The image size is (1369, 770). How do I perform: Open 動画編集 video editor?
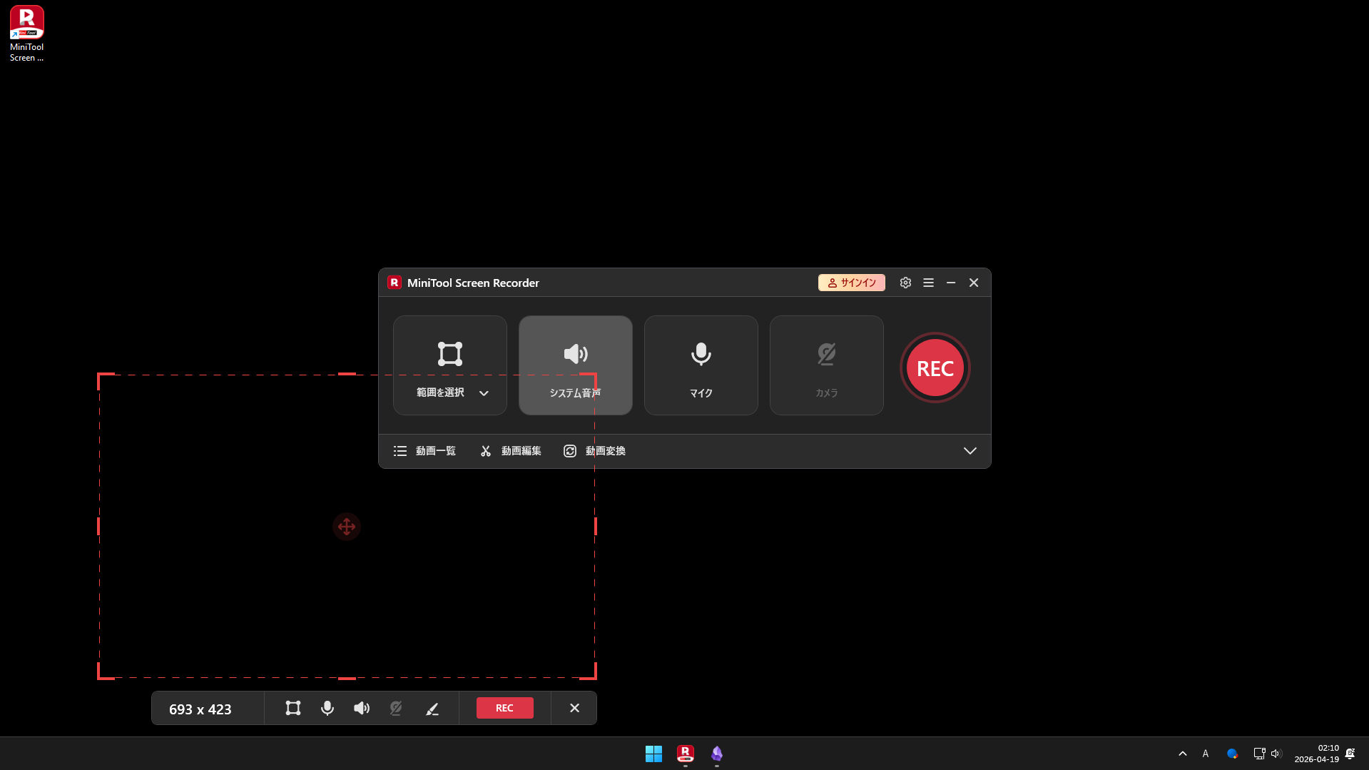pos(511,451)
